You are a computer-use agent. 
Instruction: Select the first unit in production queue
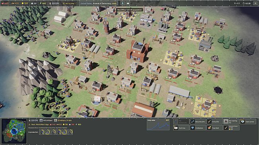42,132
